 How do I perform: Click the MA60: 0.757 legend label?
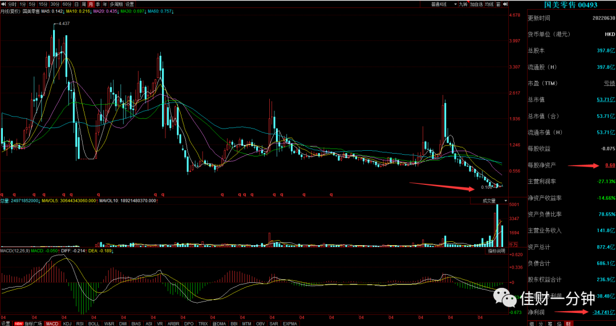click(160, 11)
